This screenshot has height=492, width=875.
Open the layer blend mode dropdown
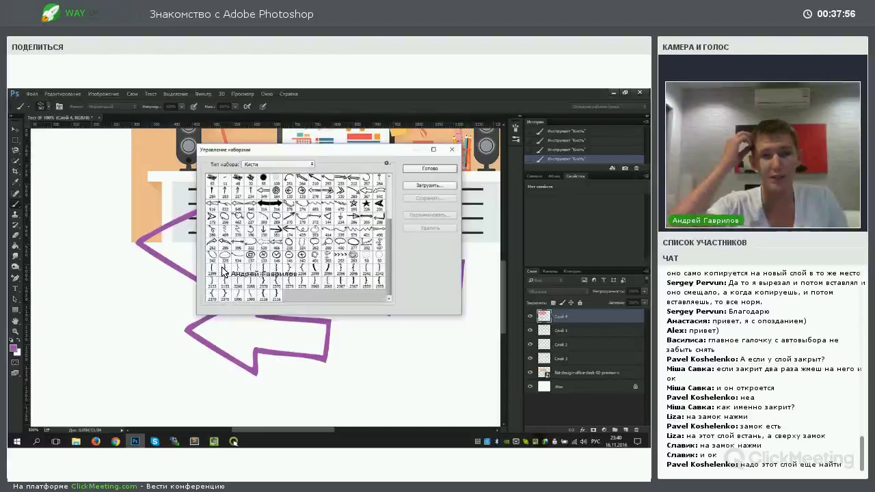click(x=558, y=291)
